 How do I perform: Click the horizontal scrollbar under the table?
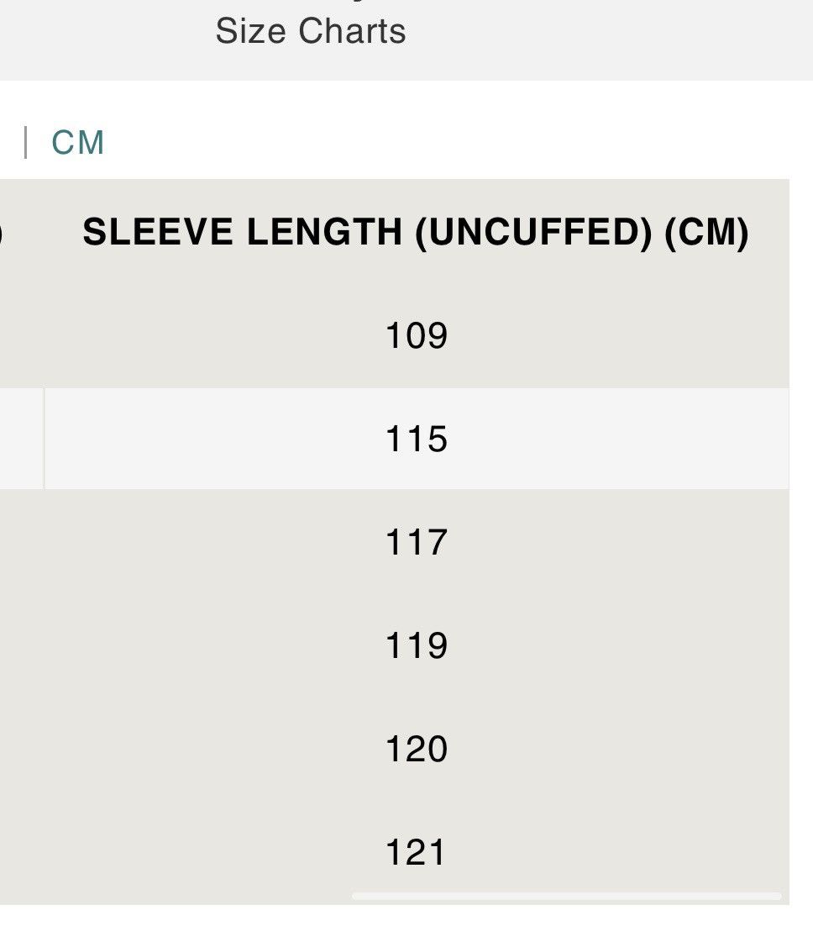[x=566, y=897]
